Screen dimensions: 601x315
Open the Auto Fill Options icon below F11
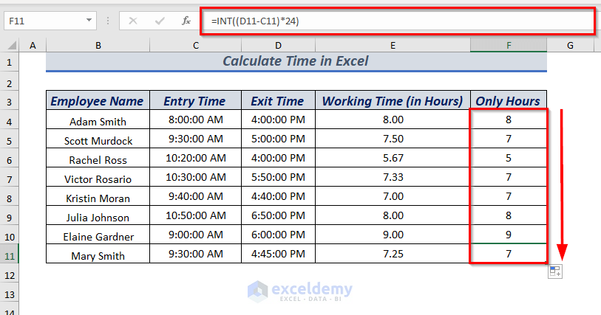555,271
